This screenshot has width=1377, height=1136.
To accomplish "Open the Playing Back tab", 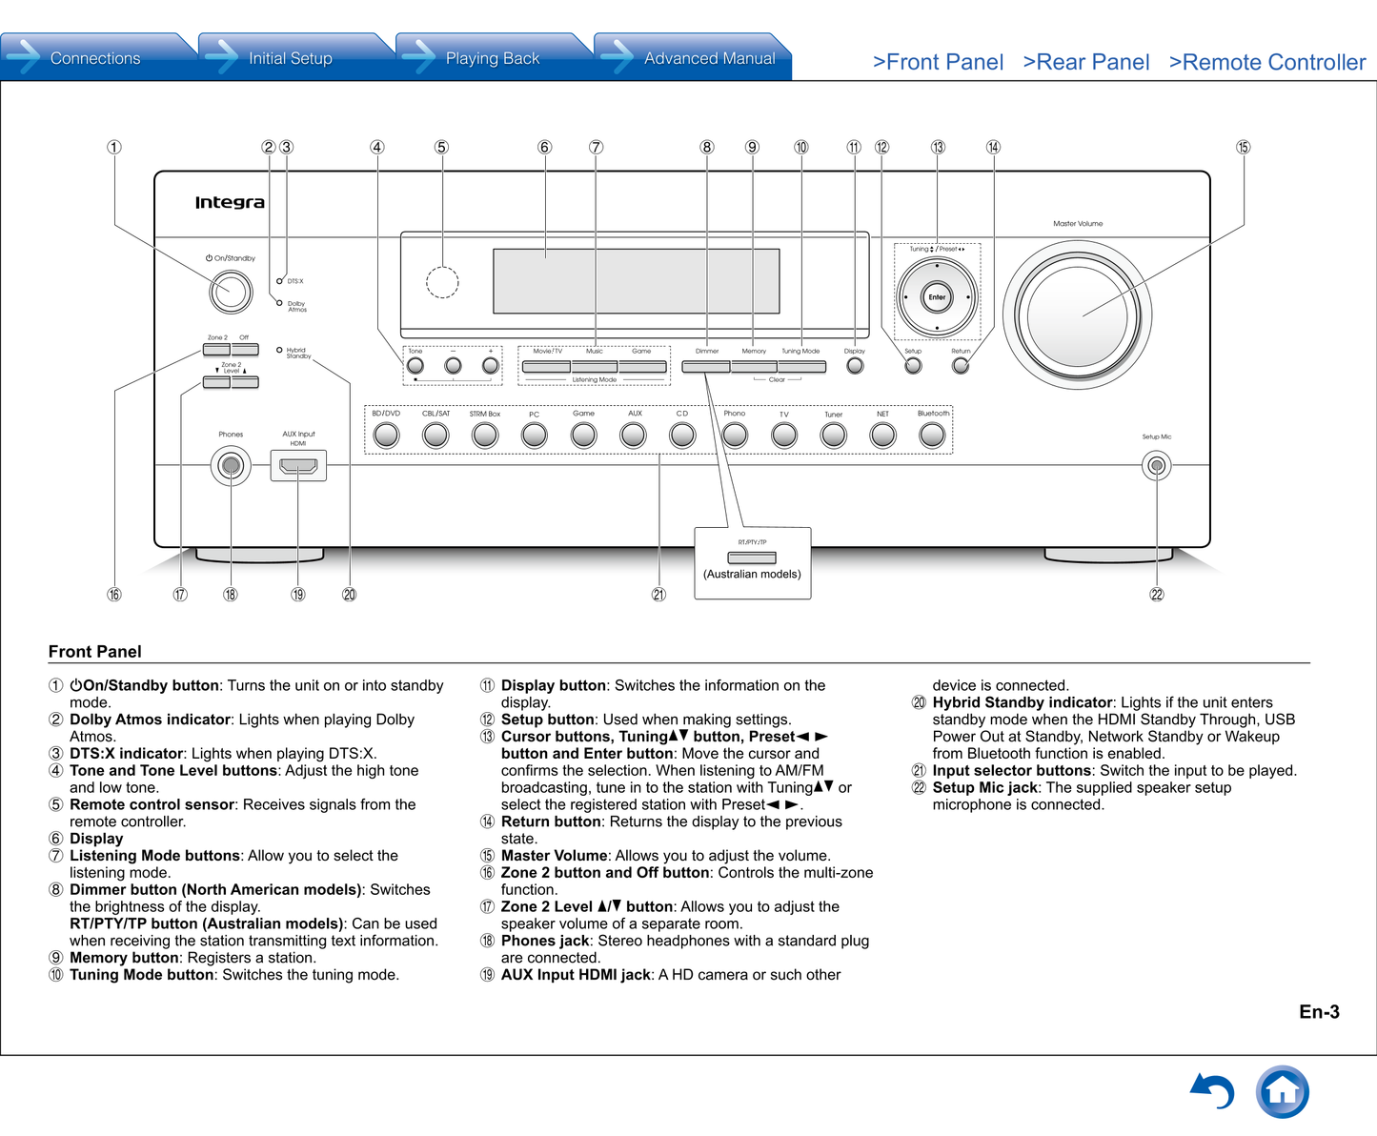I will tap(492, 58).
